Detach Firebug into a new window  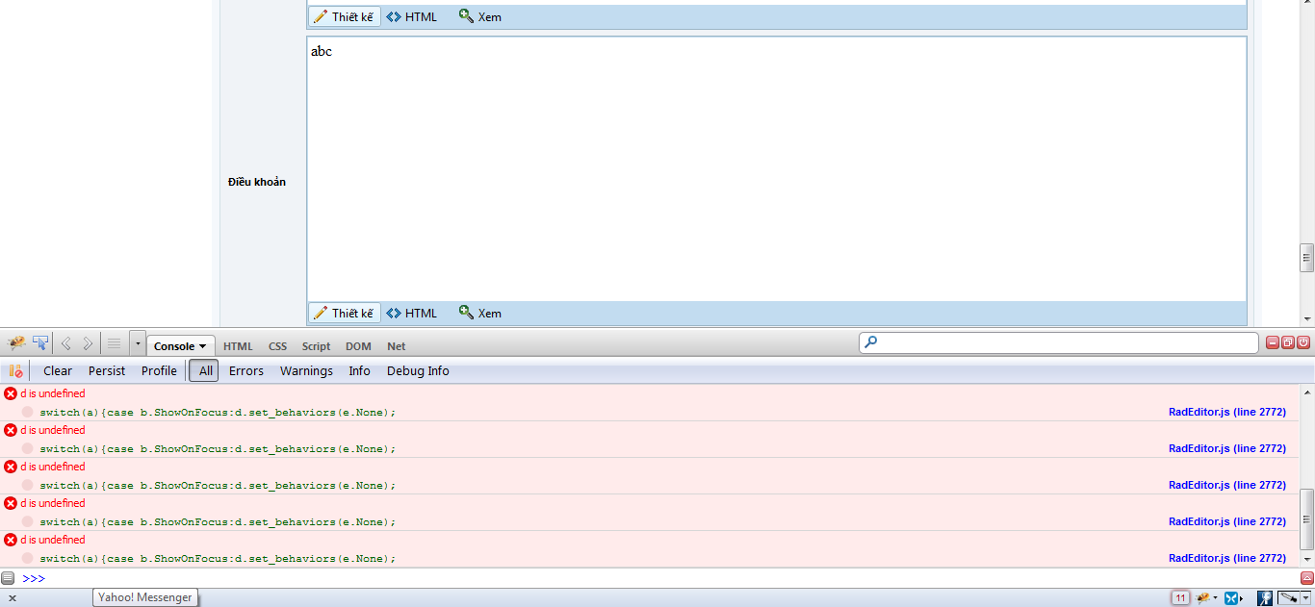(x=1288, y=342)
